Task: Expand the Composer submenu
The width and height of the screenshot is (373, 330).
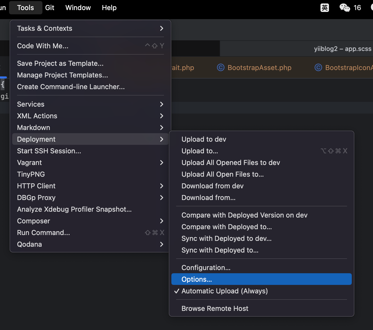Action: (x=90, y=221)
